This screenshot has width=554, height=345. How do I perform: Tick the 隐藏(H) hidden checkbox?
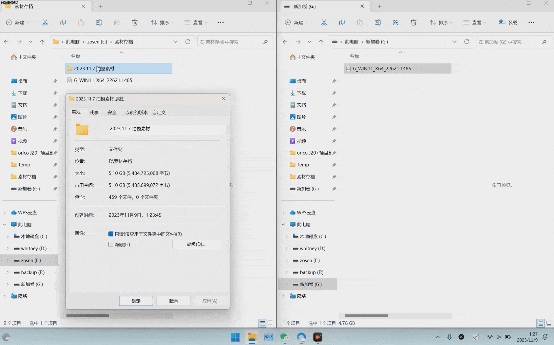[x=111, y=244]
